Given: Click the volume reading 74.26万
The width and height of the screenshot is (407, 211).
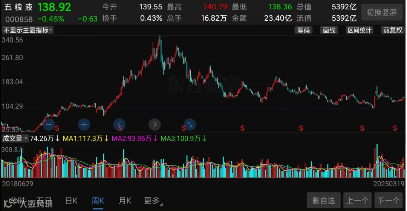Looking at the screenshot, I should [42, 139].
